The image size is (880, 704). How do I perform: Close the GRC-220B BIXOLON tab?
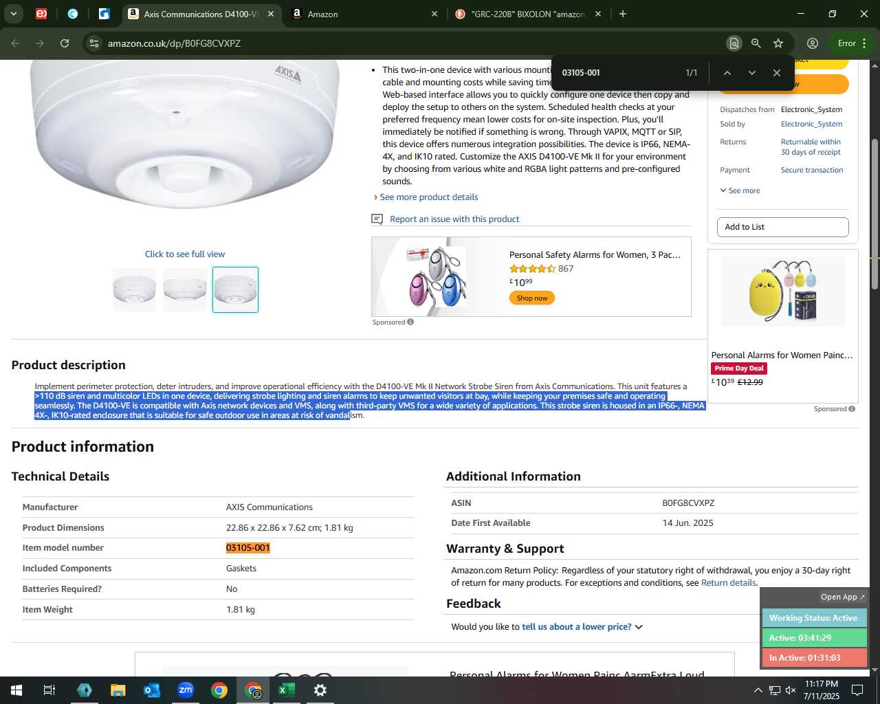pyautogui.click(x=598, y=14)
